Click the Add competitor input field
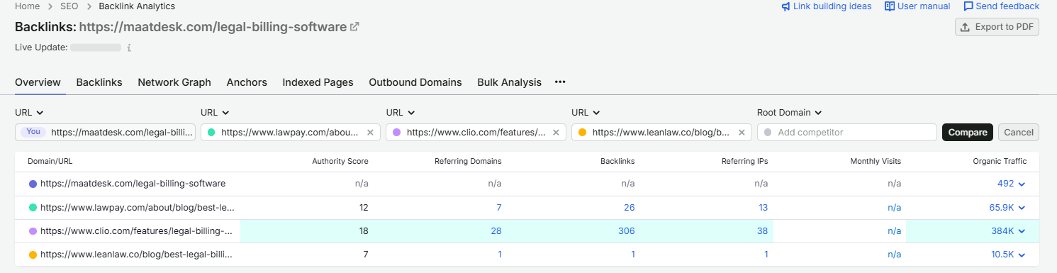The image size is (1057, 273). click(x=846, y=133)
